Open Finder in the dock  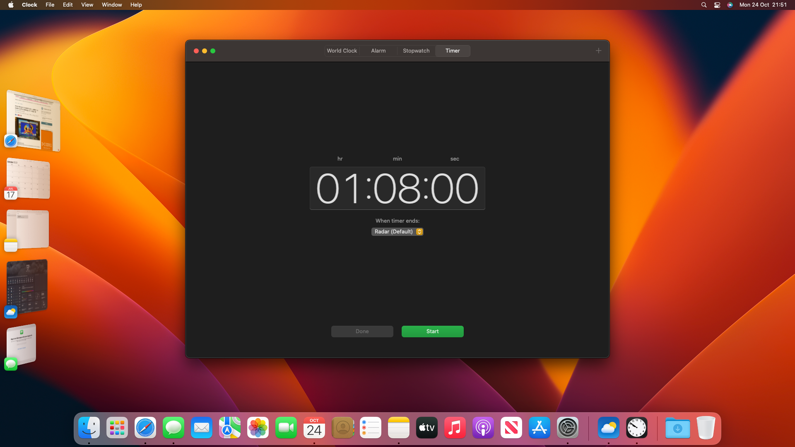coord(89,428)
